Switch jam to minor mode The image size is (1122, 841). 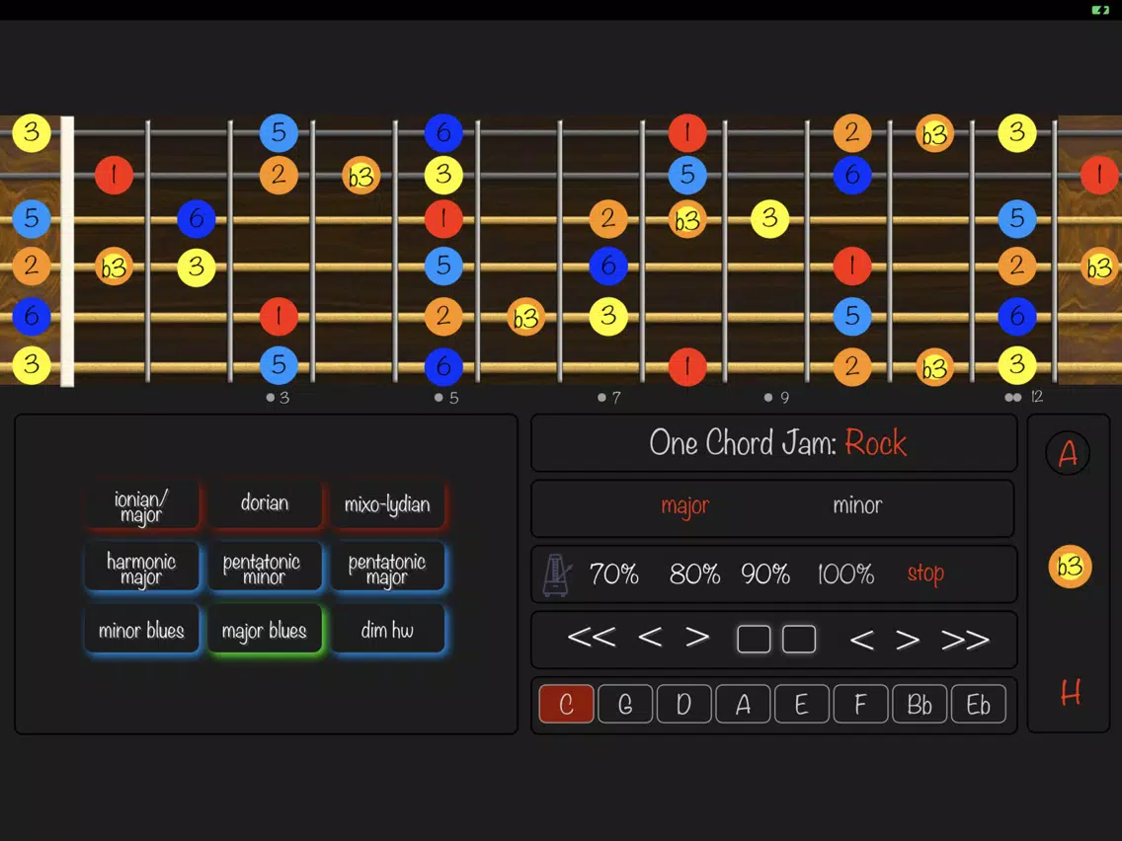[857, 505]
